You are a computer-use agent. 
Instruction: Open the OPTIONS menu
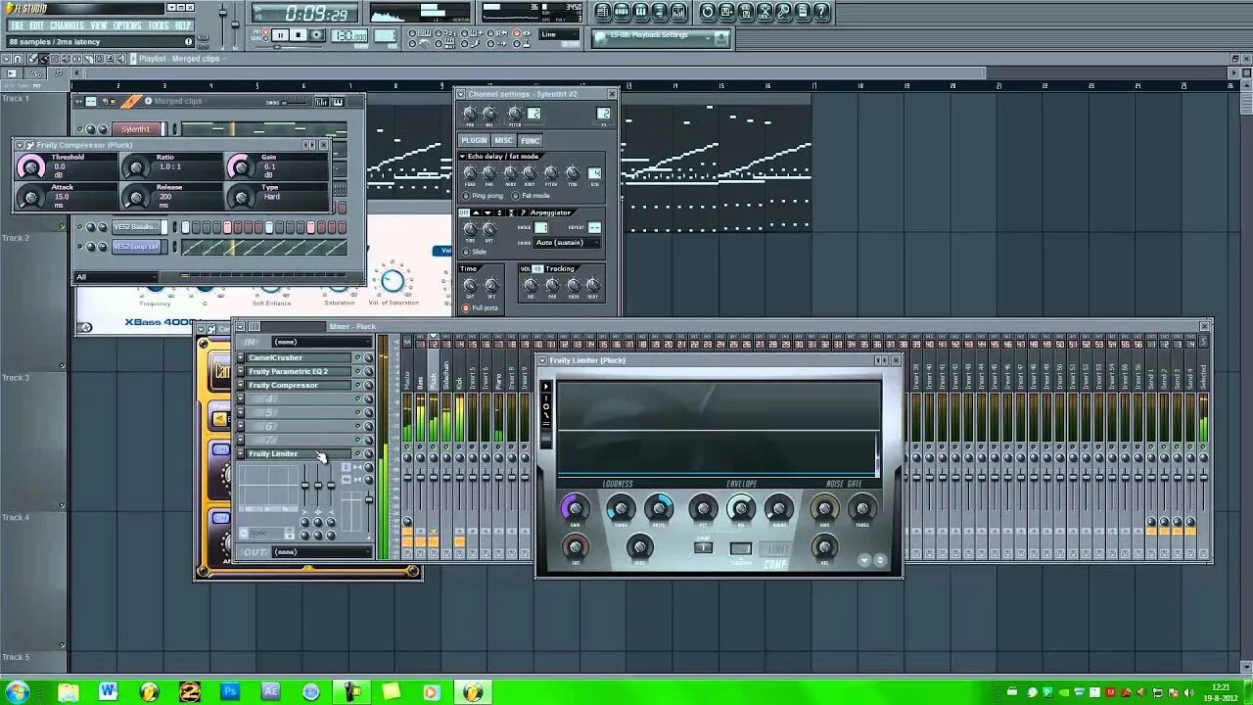click(x=127, y=25)
